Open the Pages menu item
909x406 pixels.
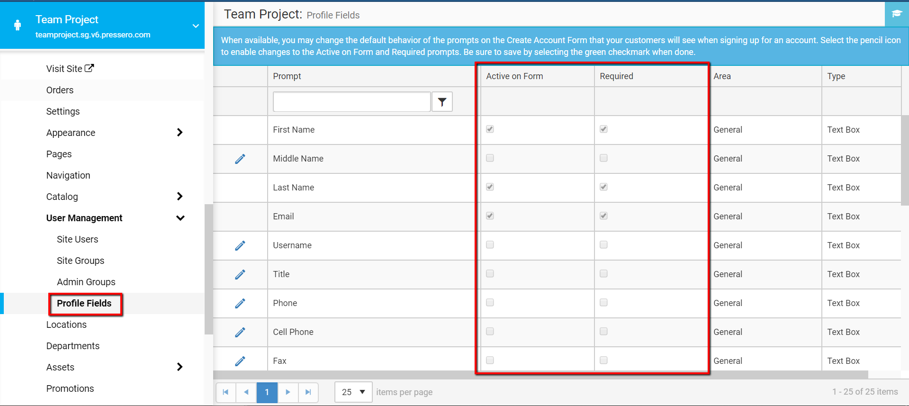coord(59,154)
